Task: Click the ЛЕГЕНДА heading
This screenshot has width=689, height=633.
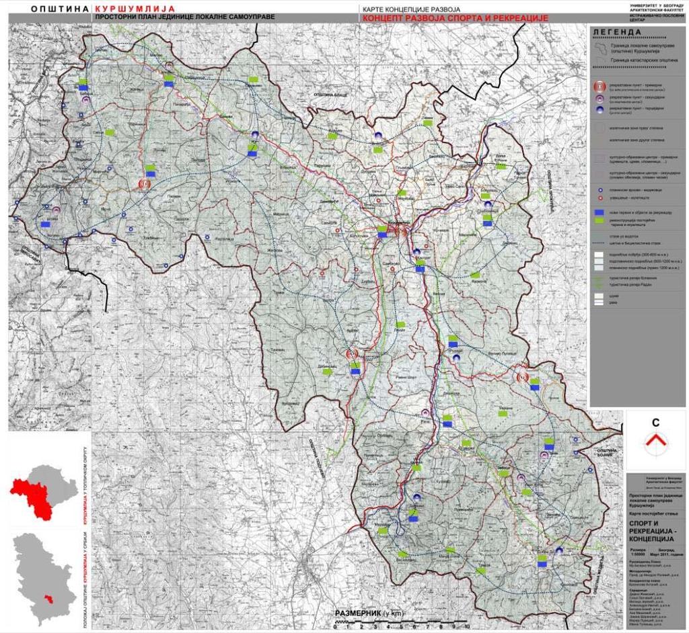Action: pyautogui.click(x=618, y=32)
